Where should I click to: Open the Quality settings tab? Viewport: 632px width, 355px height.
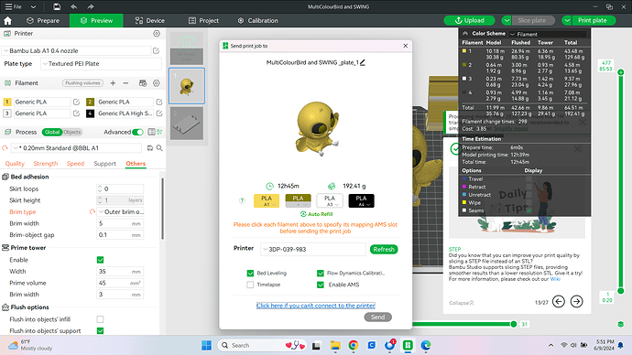coord(15,164)
